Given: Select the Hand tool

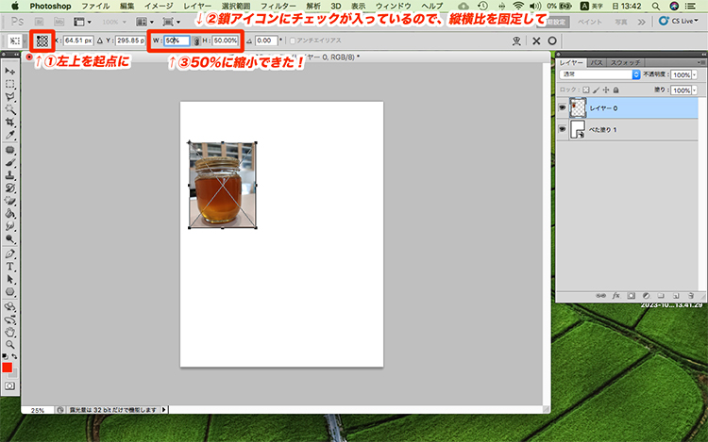Looking at the screenshot, I should click(x=10, y=332).
